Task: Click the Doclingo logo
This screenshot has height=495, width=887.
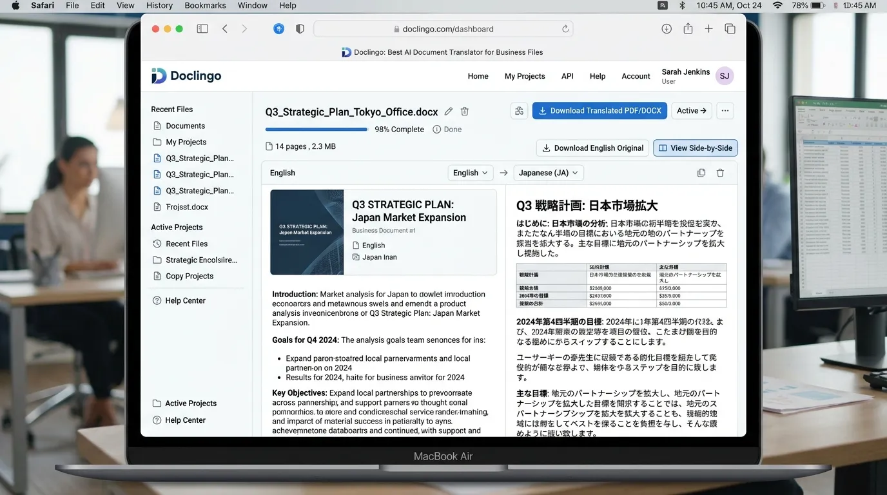Action: pyautogui.click(x=186, y=76)
